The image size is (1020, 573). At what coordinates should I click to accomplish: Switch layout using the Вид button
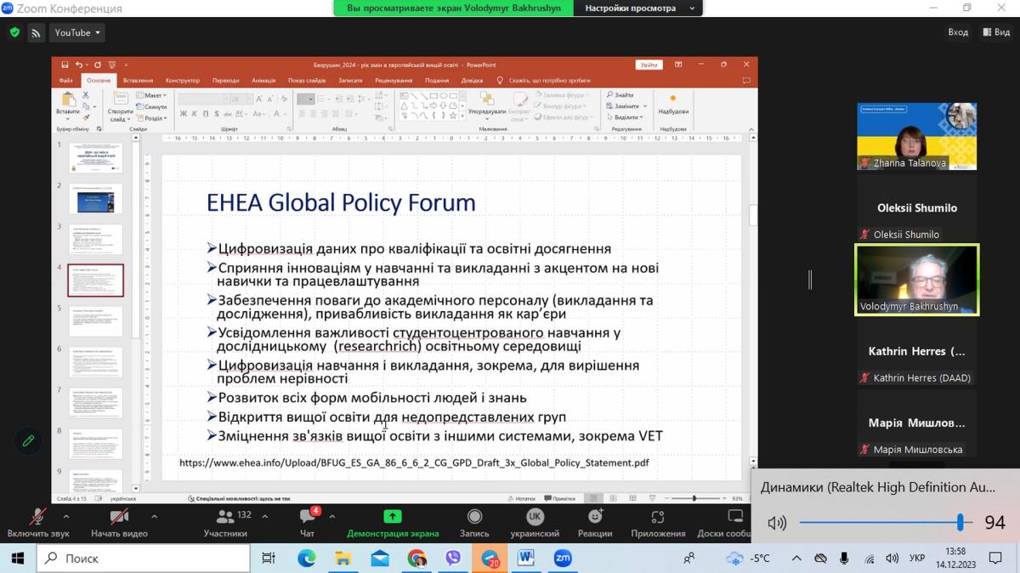996,32
